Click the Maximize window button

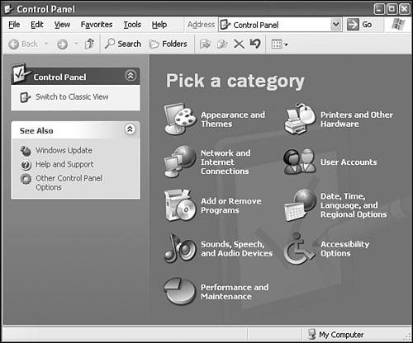point(392,9)
